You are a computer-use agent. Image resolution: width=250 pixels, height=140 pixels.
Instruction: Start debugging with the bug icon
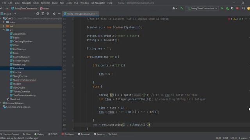tap(227, 8)
